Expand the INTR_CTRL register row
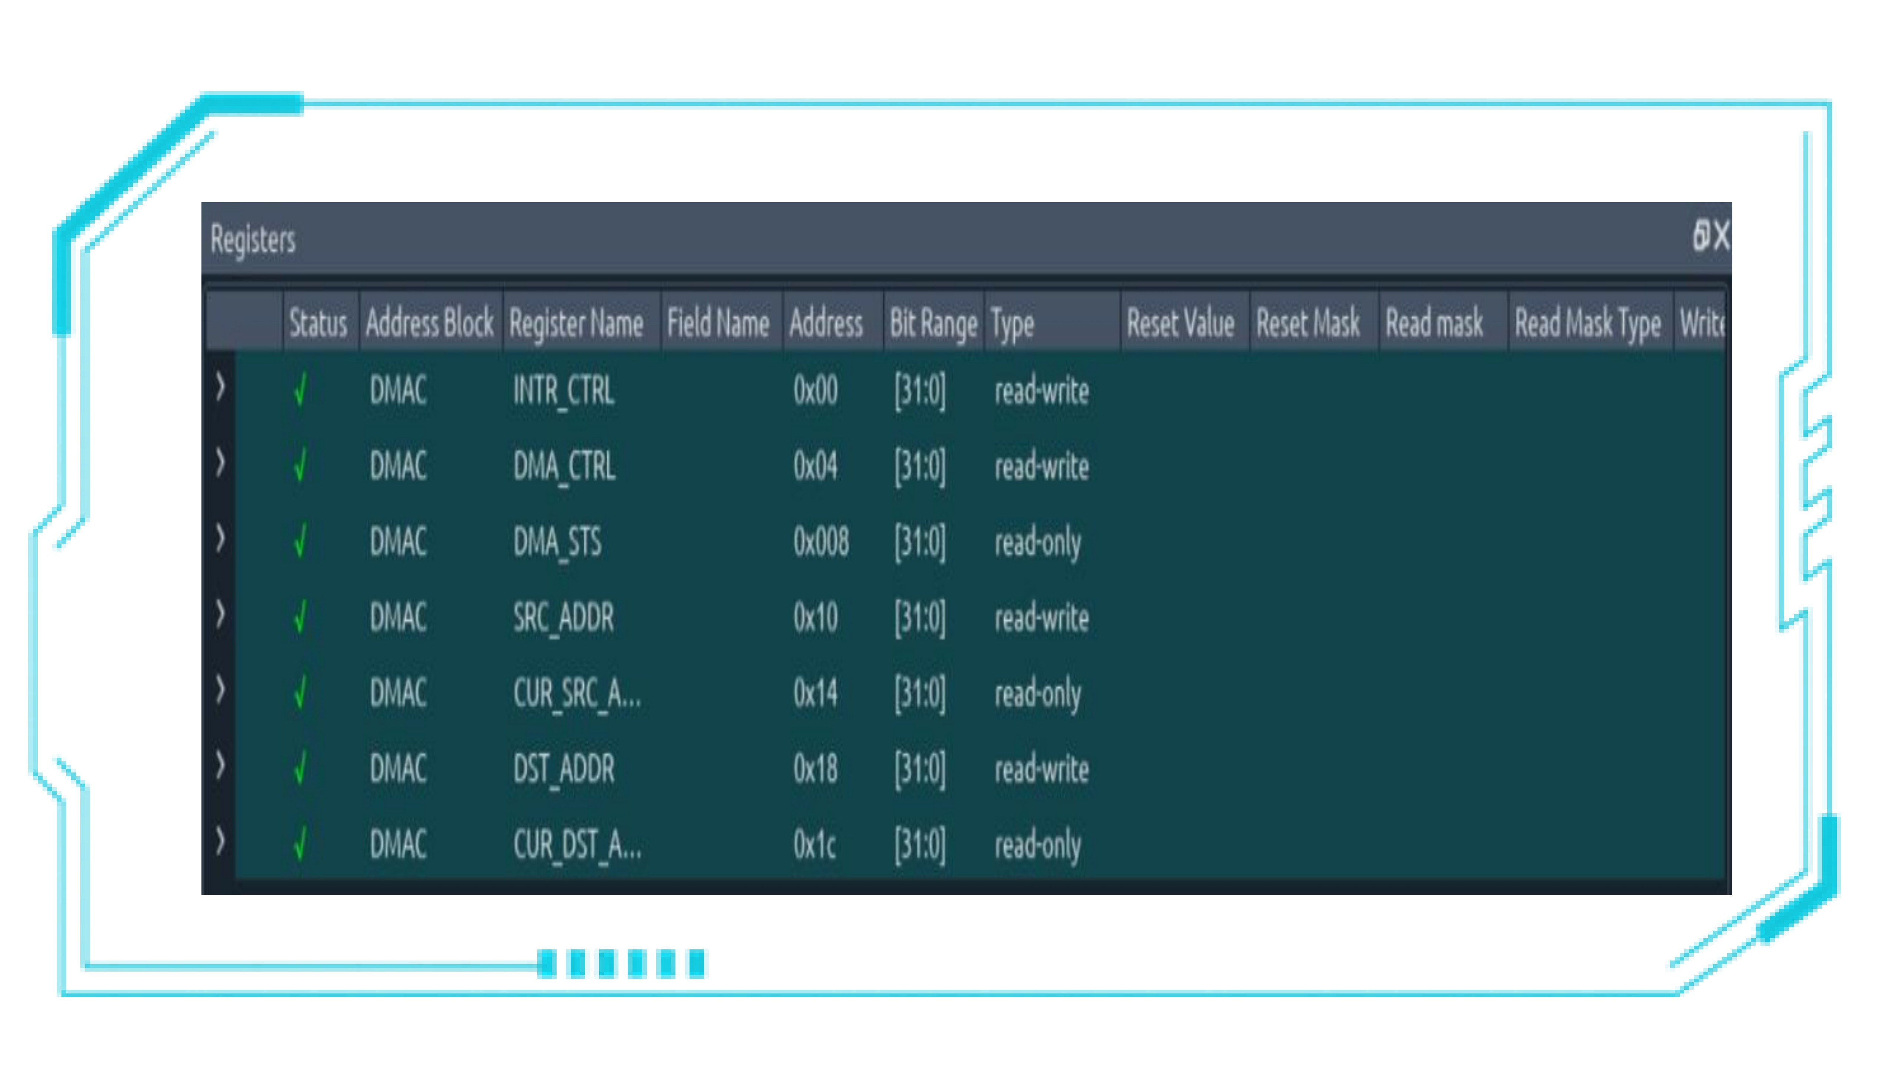Image resolution: width=1896 pixels, height=1066 pixels. pos(220,387)
